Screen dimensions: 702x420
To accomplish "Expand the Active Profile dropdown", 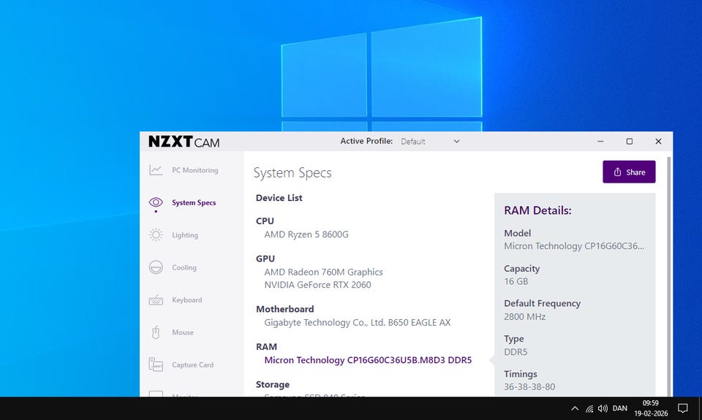I will 430,141.
